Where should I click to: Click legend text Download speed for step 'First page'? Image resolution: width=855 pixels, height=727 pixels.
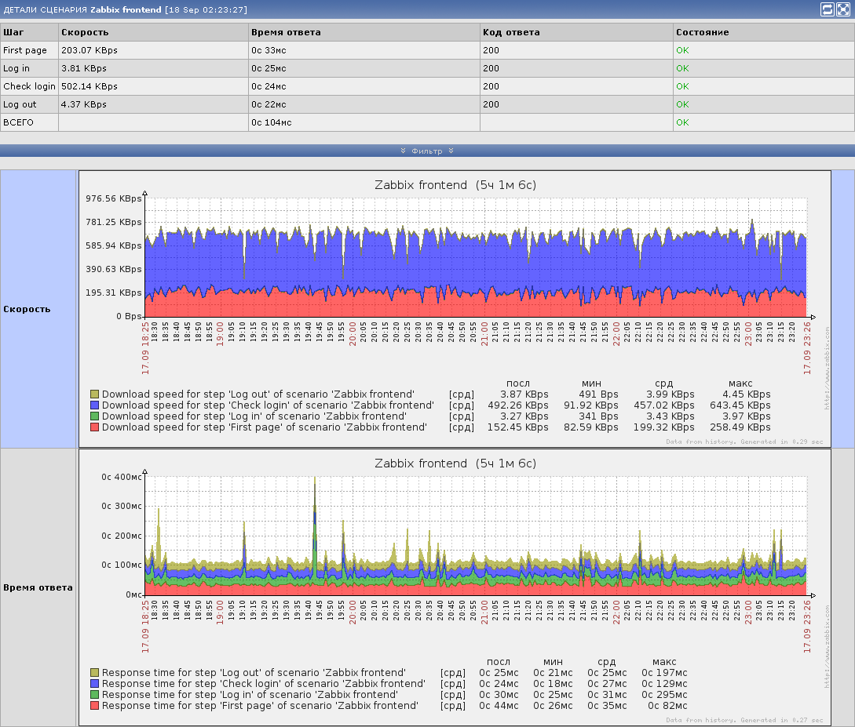tap(265, 427)
